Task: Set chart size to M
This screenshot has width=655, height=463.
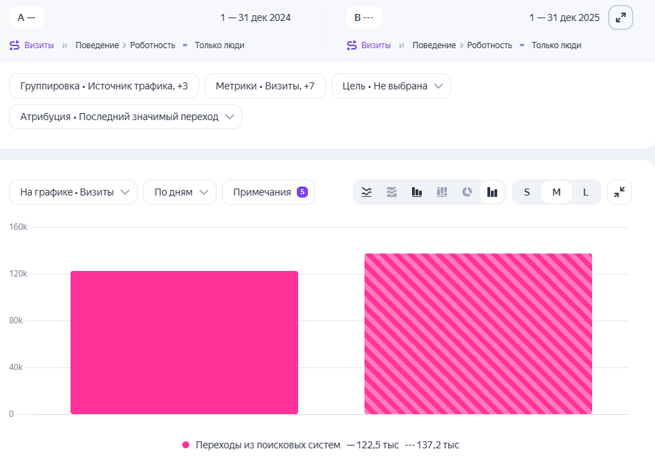Action: coord(557,192)
